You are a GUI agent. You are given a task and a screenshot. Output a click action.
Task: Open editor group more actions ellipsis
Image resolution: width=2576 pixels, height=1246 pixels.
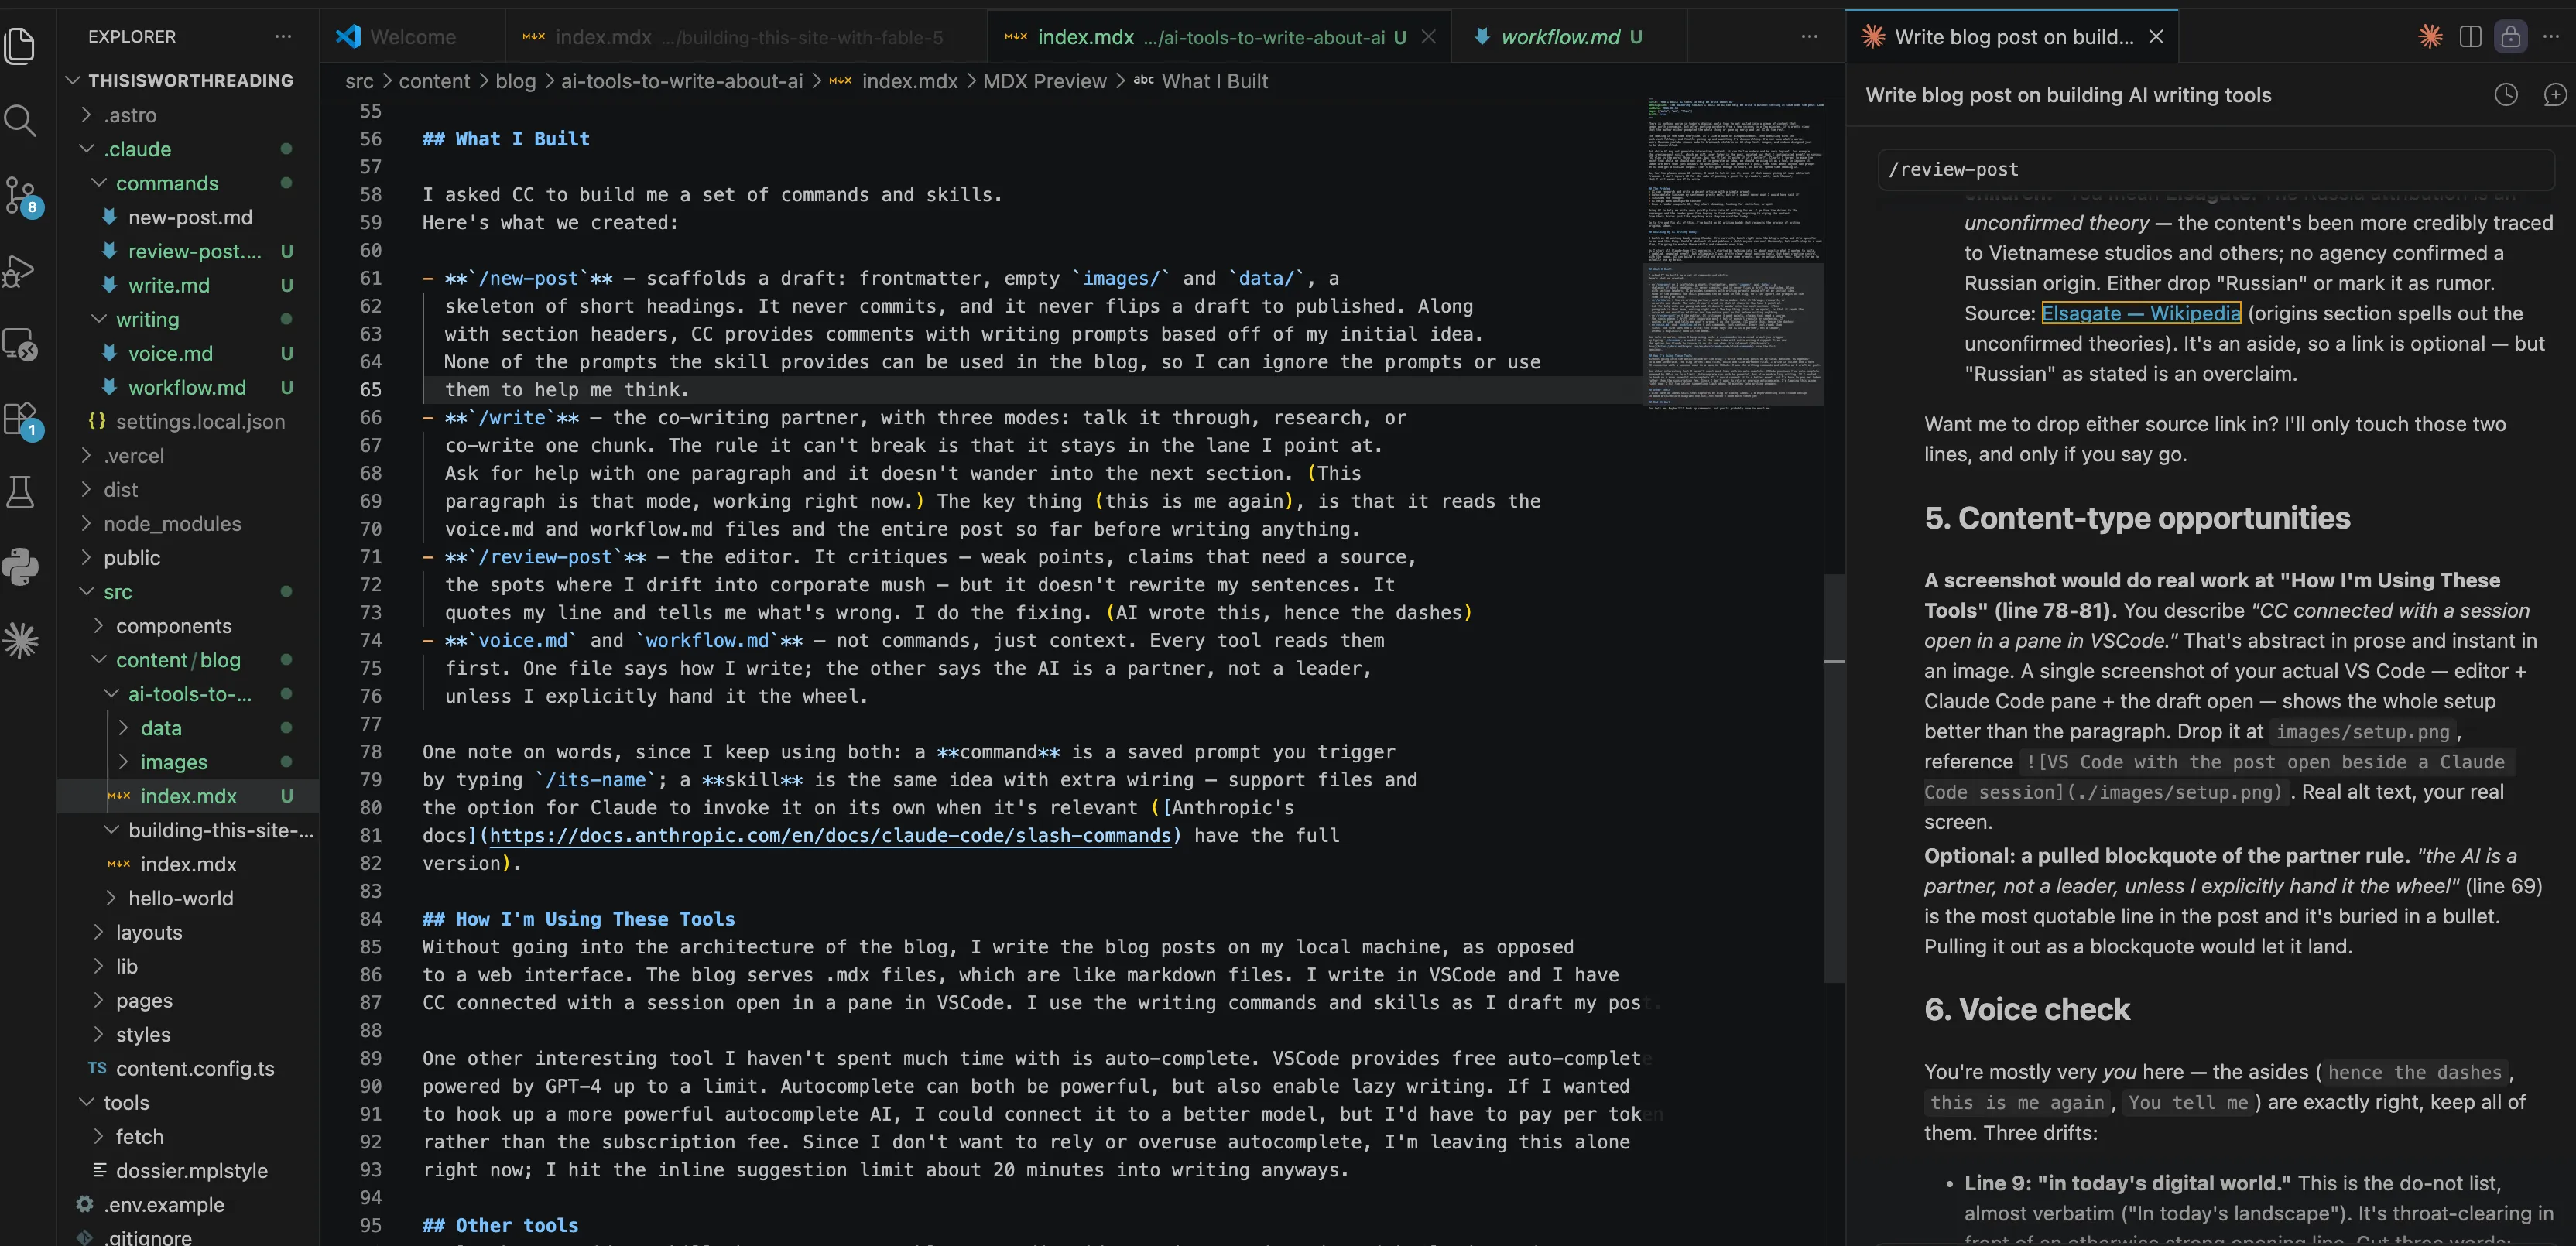pyautogui.click(x=1809, y=36)
